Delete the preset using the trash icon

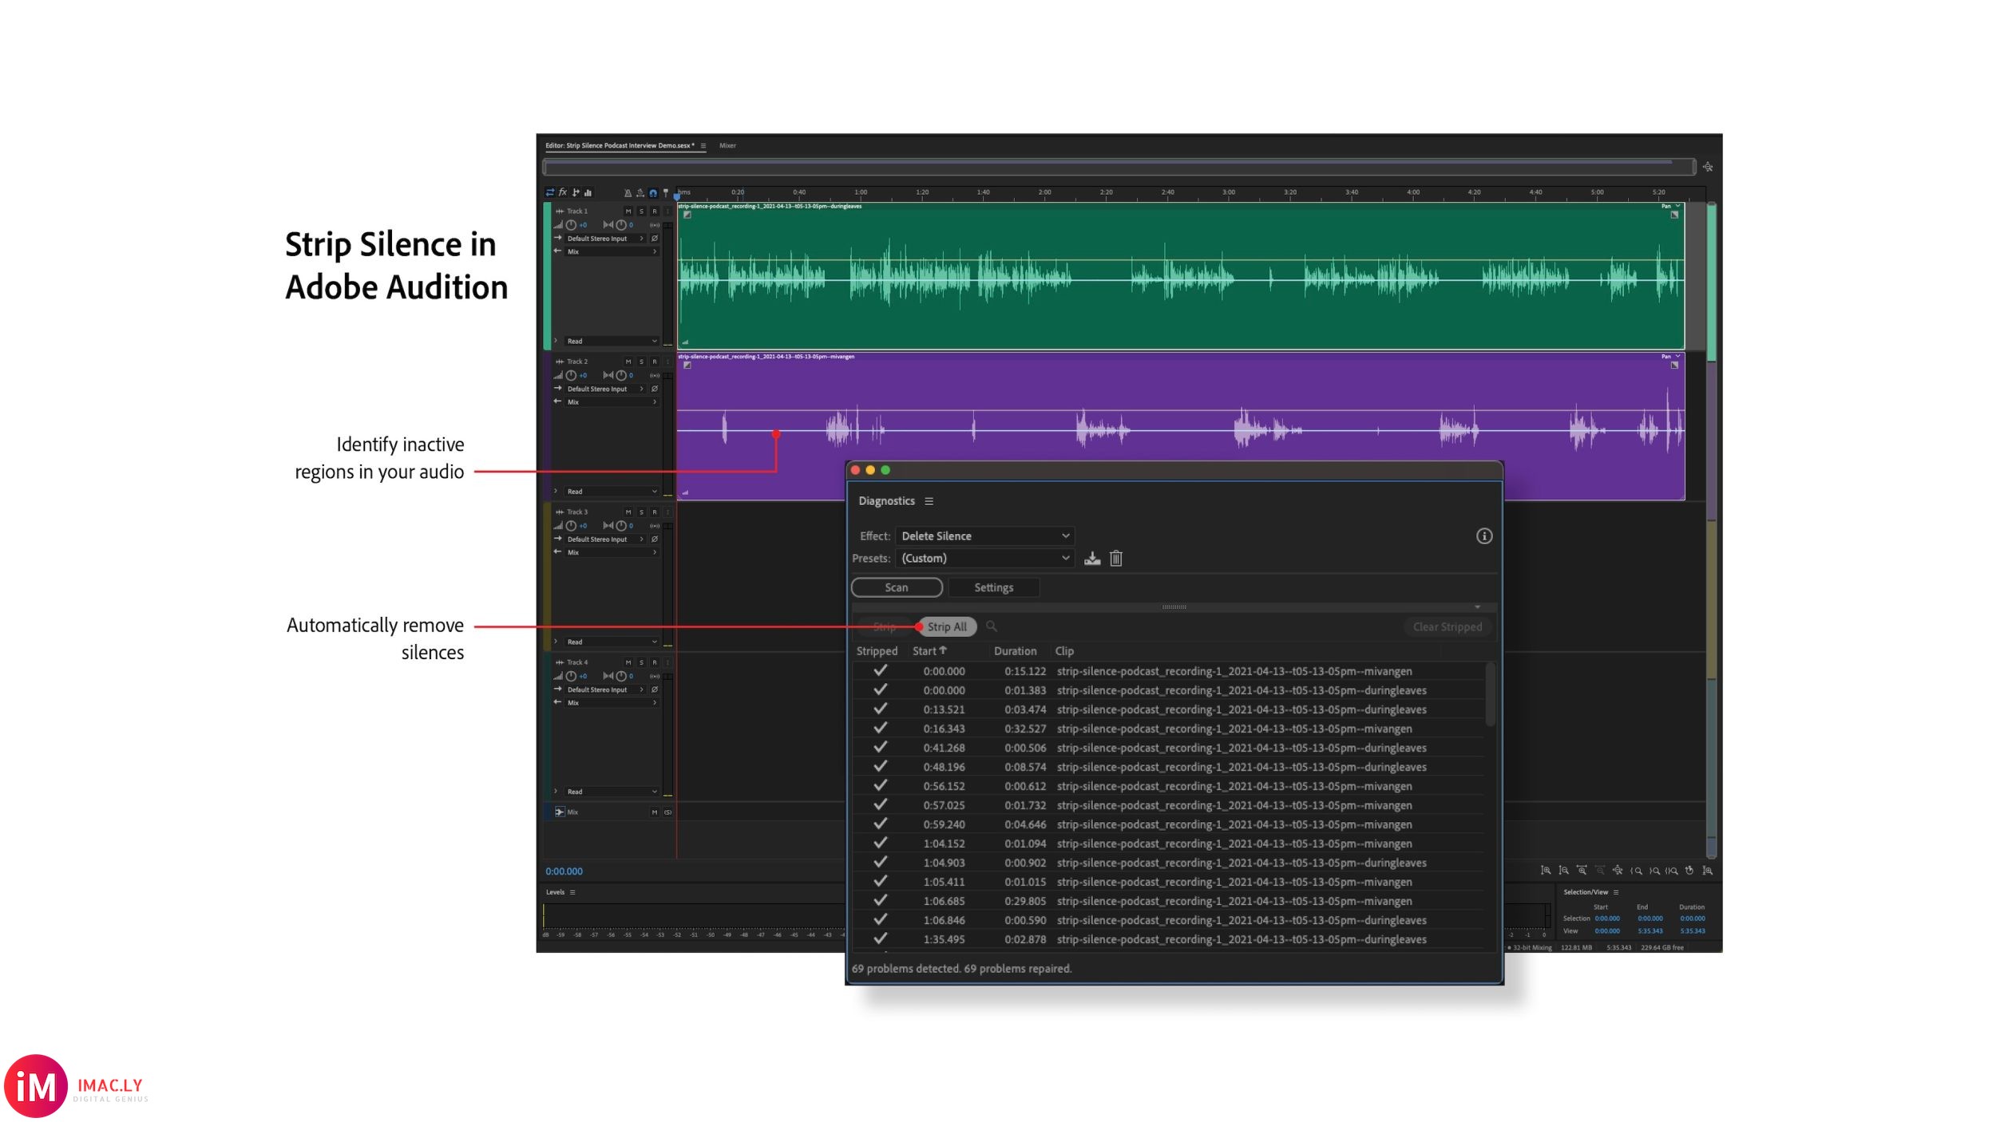1116,559
